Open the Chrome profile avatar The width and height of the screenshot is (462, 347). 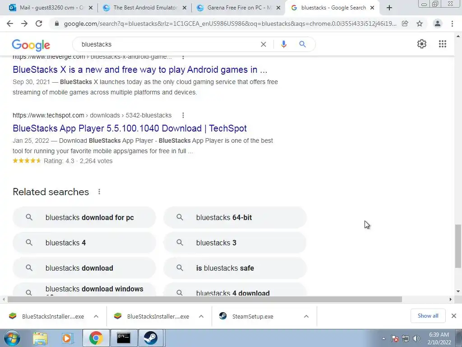point(438,23)
